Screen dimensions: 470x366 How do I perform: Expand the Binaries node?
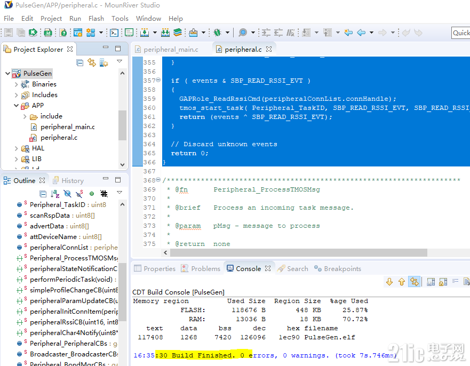tap(16, 84)
